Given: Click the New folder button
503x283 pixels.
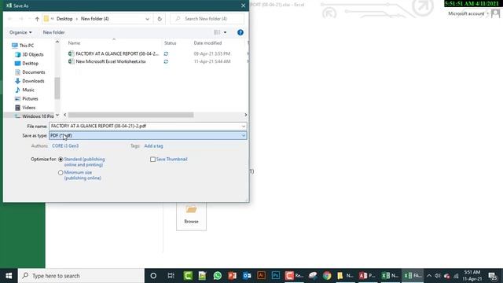Looking at the screenshot, I should (53, 32).
